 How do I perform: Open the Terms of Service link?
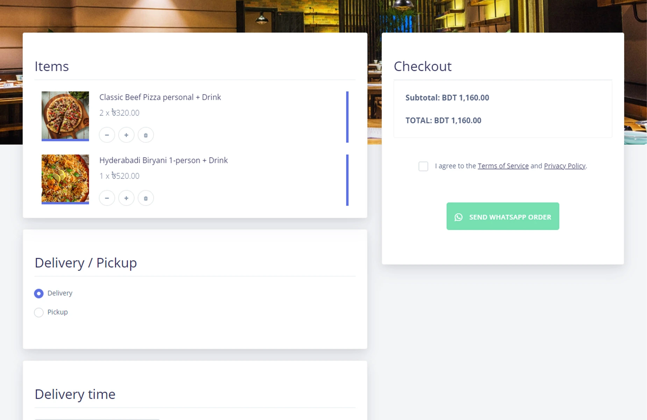pos(503,166)
